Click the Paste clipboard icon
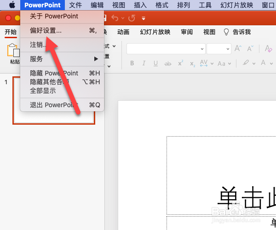 pos(13,50)
